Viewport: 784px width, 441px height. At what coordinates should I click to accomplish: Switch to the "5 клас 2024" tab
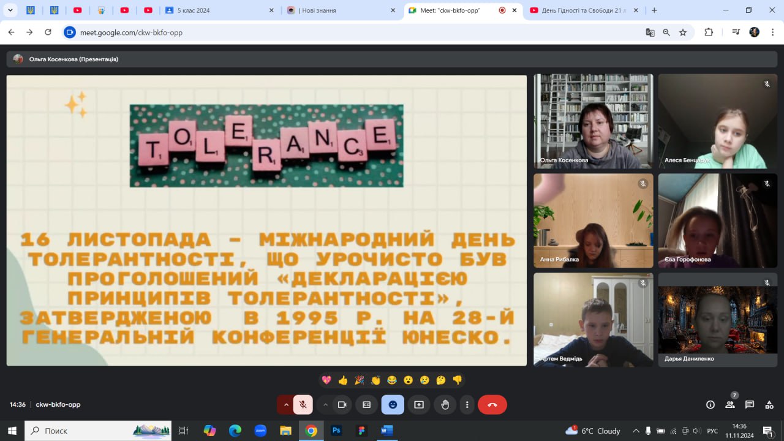tap(214, 10)
